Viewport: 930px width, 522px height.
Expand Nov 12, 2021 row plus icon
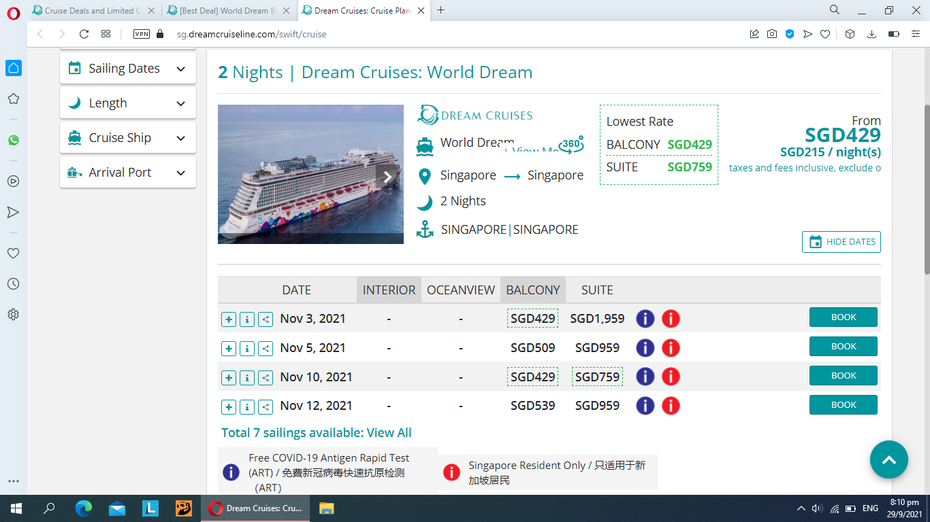(229, 407)
